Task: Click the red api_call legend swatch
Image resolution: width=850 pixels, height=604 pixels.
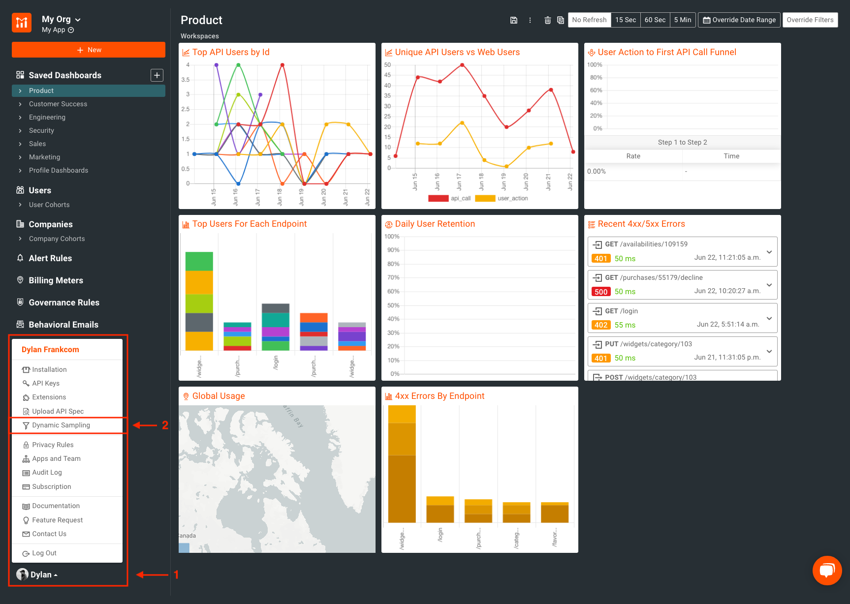Action: 438,199
